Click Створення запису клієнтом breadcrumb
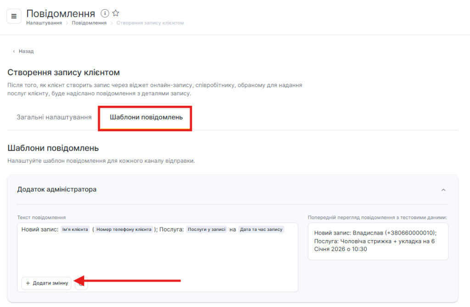 [x=150, y=23]
